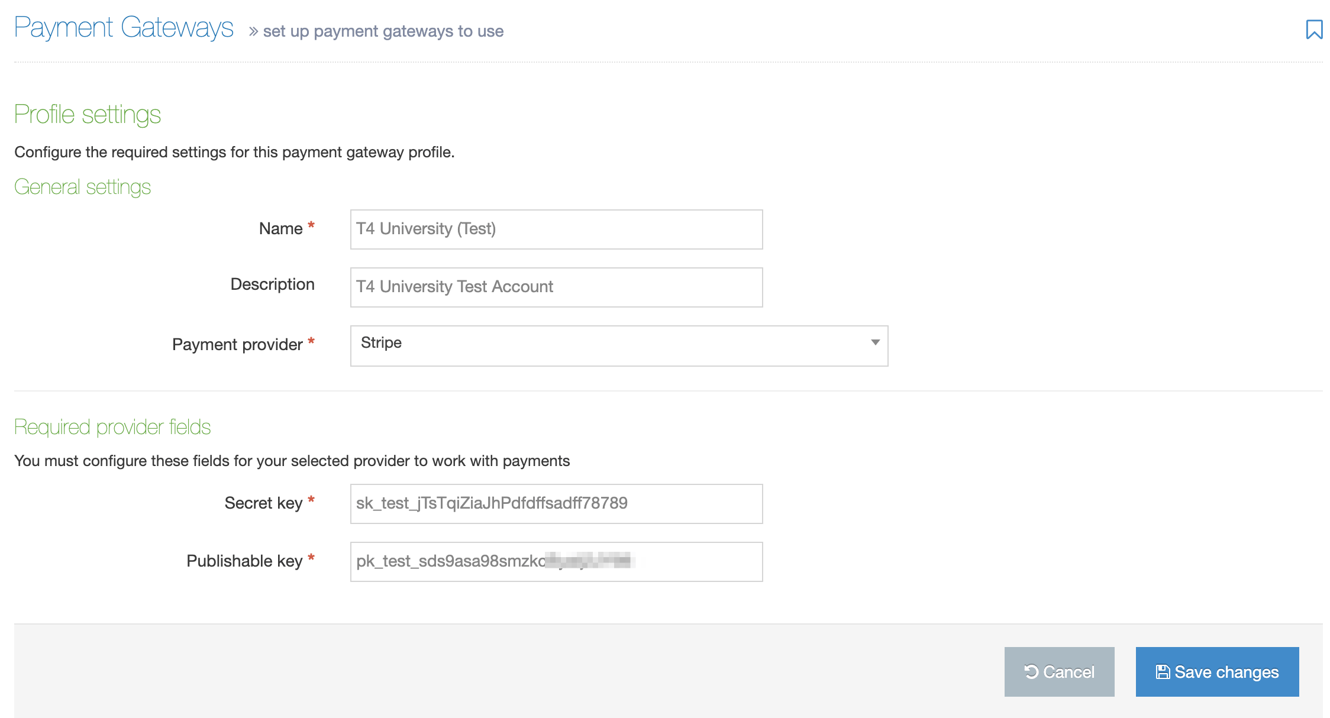Click the Payment provider label
This screenshot has height=718, width=1330.
point(237,344)
